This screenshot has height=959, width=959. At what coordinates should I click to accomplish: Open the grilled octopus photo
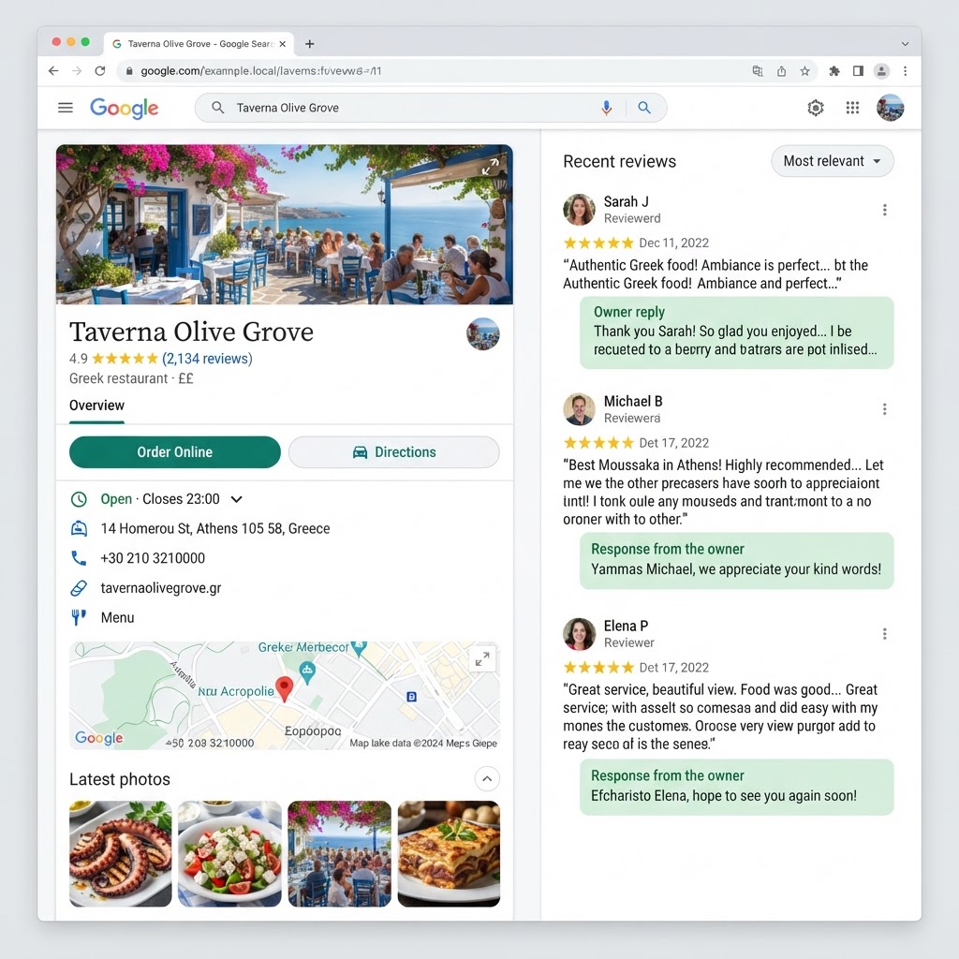point(121,853)
